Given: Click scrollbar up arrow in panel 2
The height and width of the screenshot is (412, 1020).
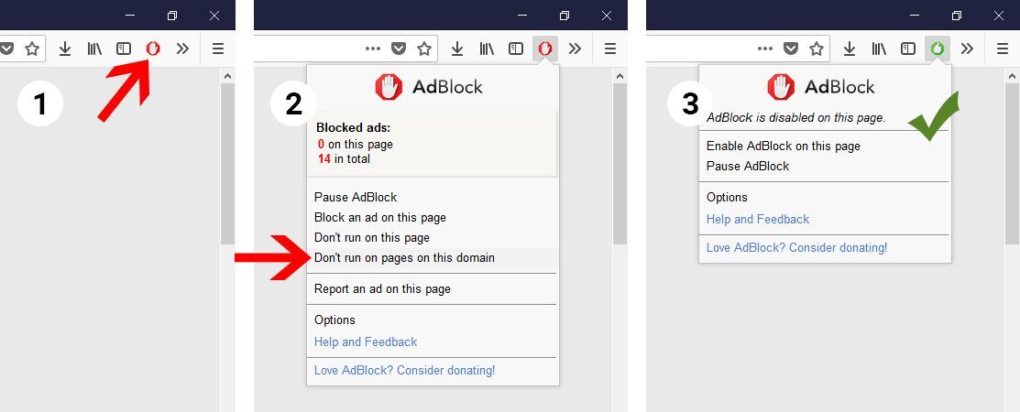Looking at the screenshot, I should (x=620, y=76).
